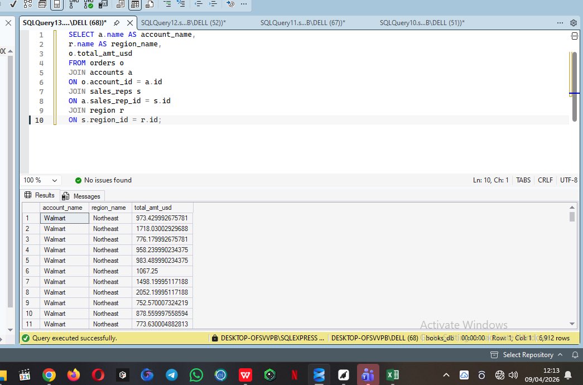Click the Query executed successfully status
The image size is (583, 385).
(x=70, y=338)
